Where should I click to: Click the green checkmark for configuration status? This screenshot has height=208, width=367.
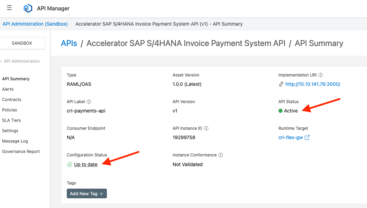70,164
